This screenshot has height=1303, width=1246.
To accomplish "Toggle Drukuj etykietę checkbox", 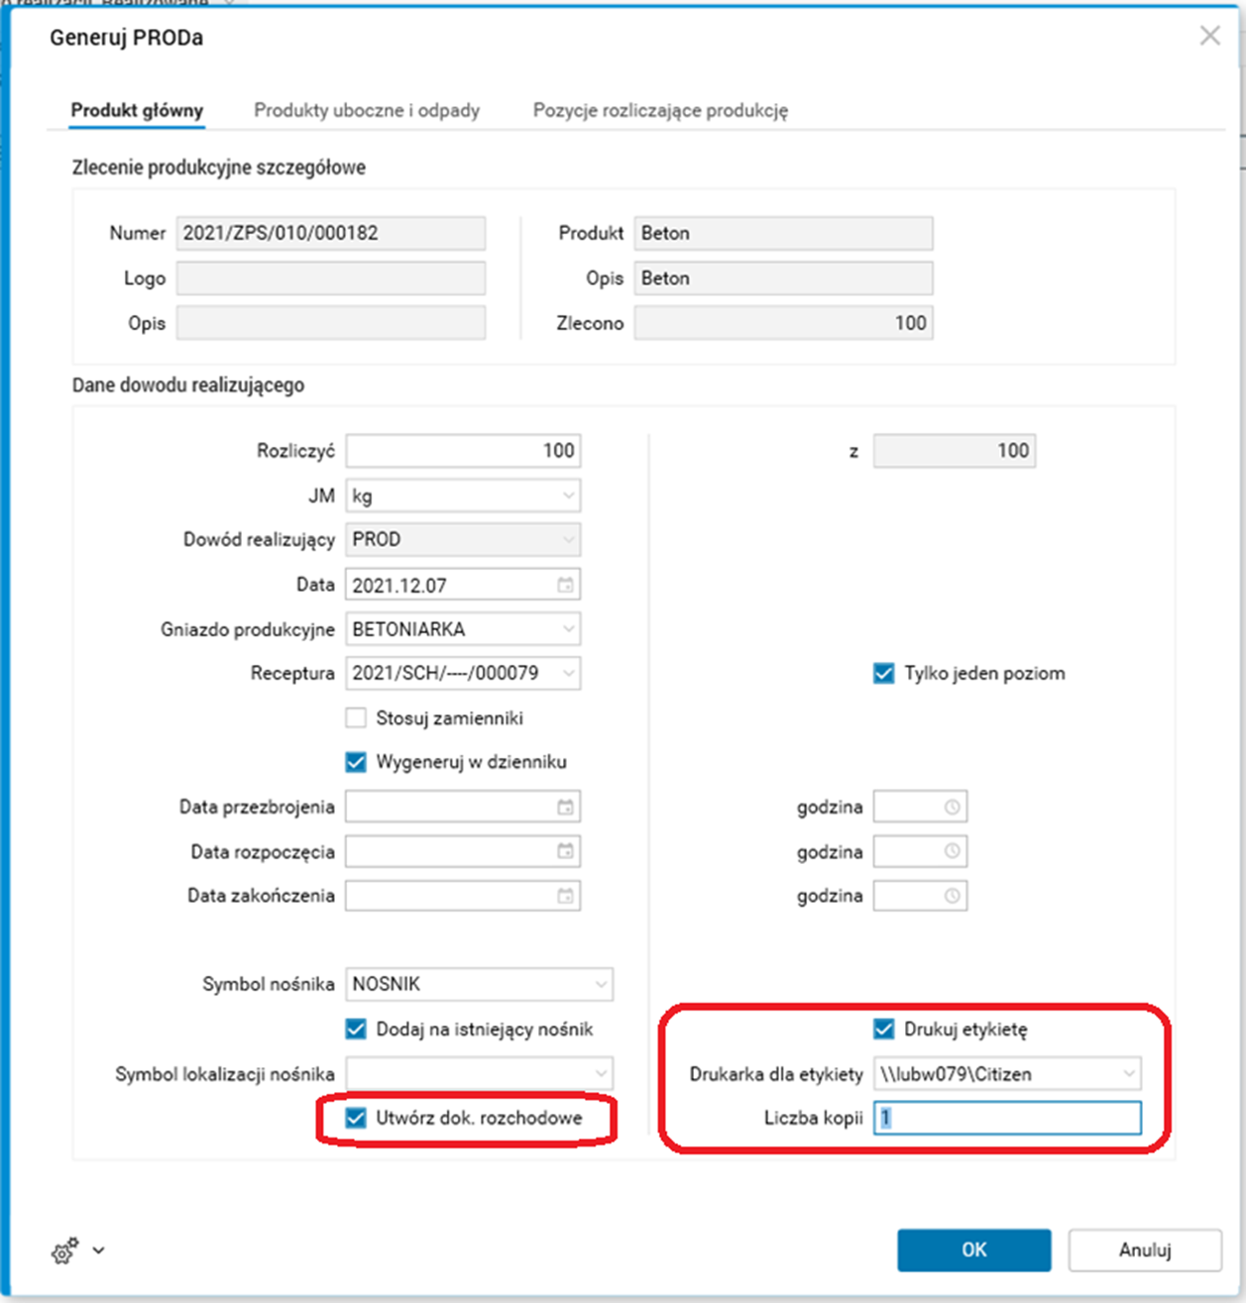I will [x=883, y=1030].
